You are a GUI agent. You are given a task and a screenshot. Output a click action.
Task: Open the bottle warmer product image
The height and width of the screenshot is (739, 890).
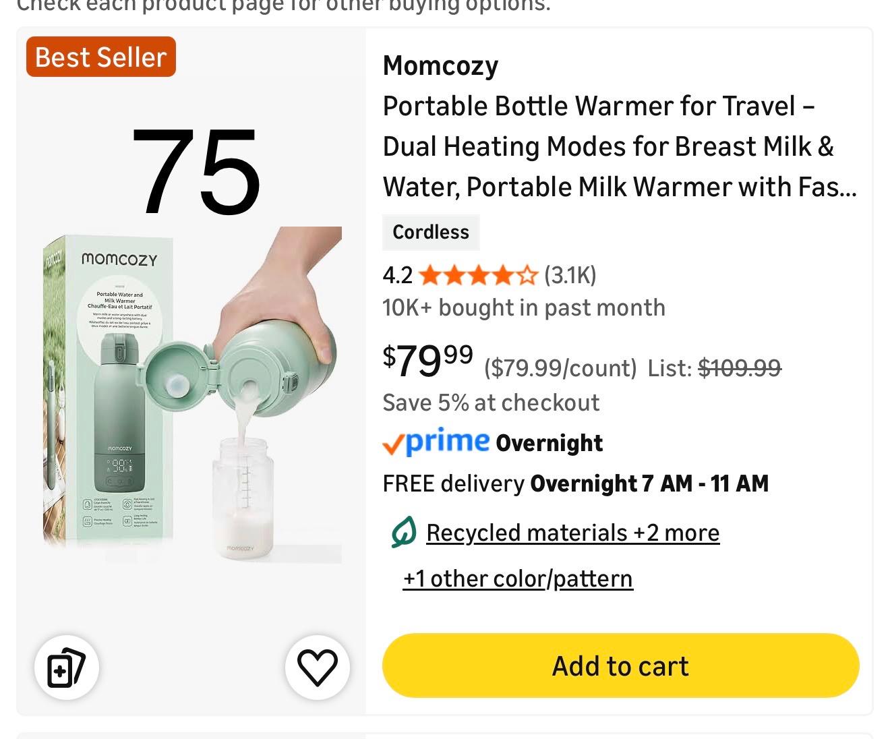[192, 394]
